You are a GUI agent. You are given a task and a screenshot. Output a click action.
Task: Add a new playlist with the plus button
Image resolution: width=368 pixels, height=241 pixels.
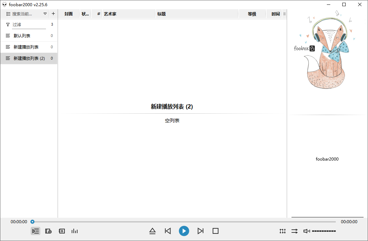[x=53, y=14]
